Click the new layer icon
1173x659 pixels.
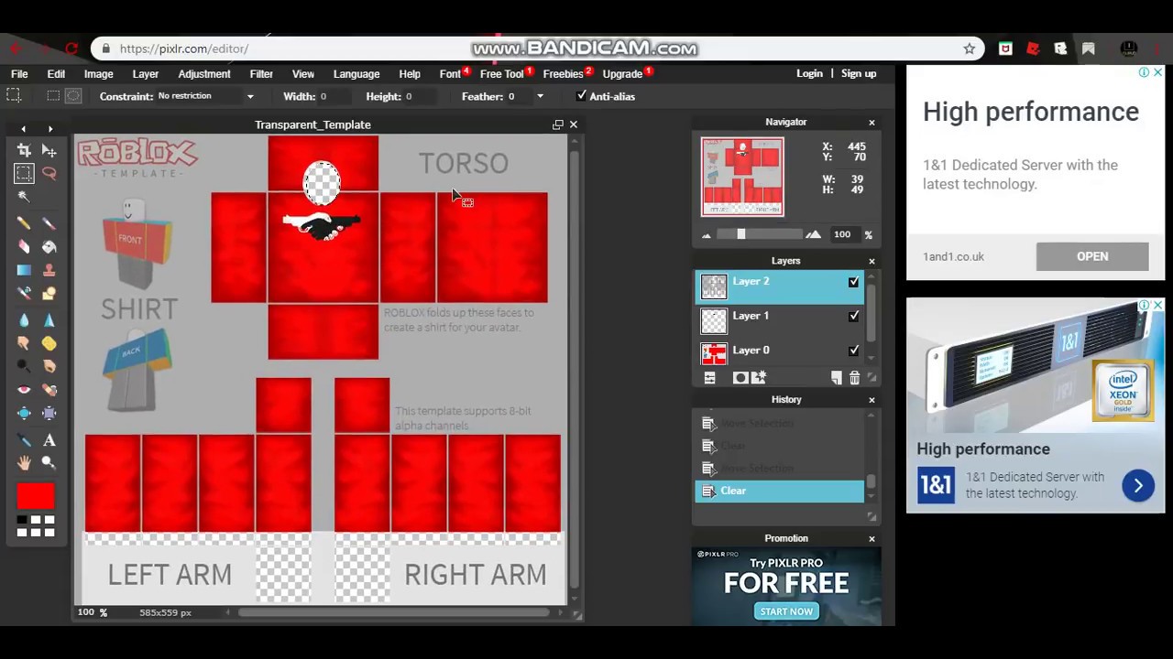tap(837, 378)
